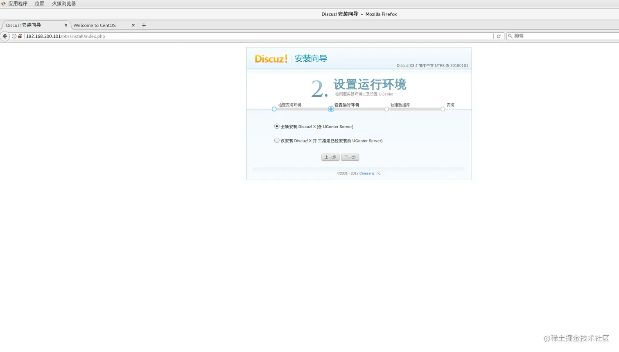Click the 上一步 button
Screen dimensions: 619x352
[x=330, y=157]
